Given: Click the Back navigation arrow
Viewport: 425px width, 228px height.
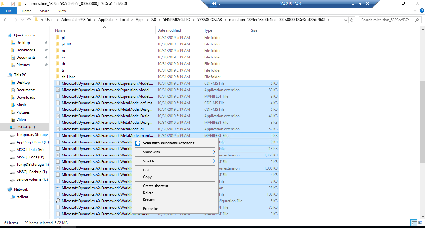Looking at the screenshot, I should tap(6, 20).
